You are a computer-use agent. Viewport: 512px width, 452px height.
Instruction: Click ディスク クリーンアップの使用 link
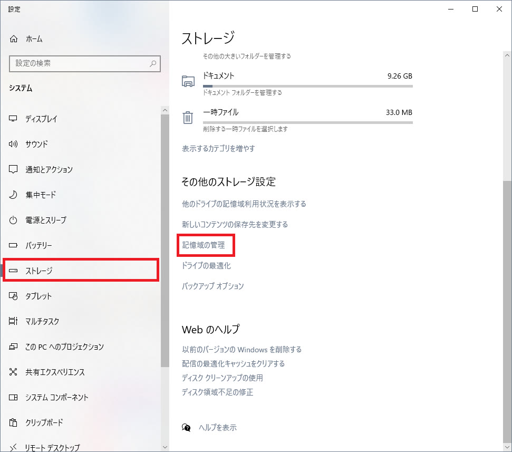222,378
